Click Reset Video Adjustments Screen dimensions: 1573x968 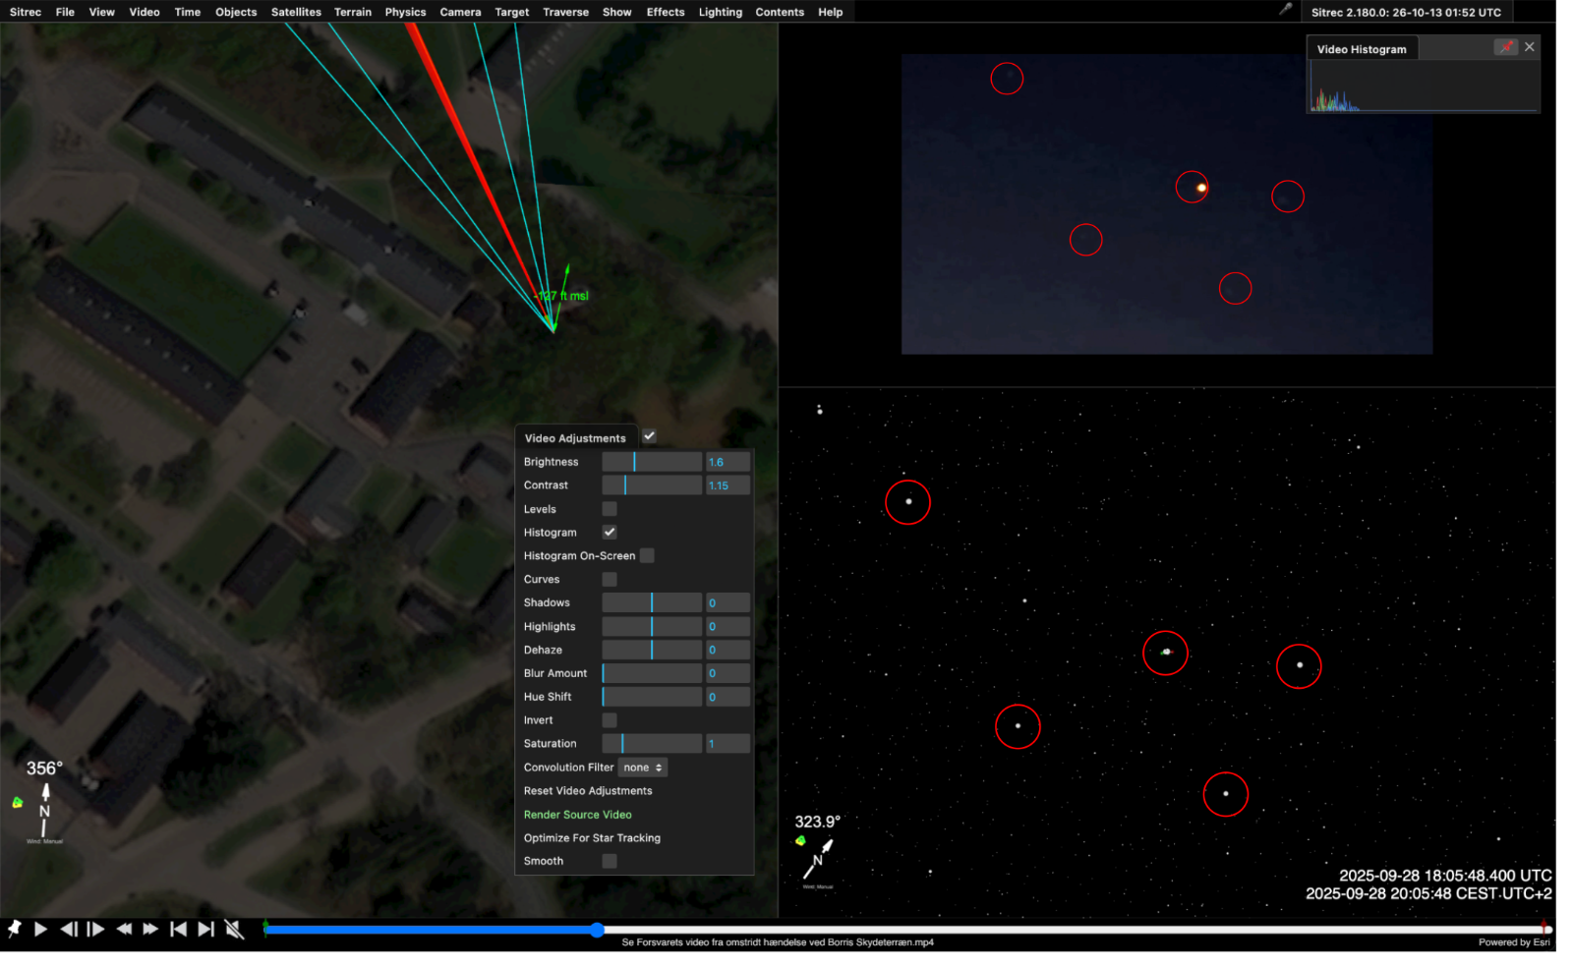point(588,791)
